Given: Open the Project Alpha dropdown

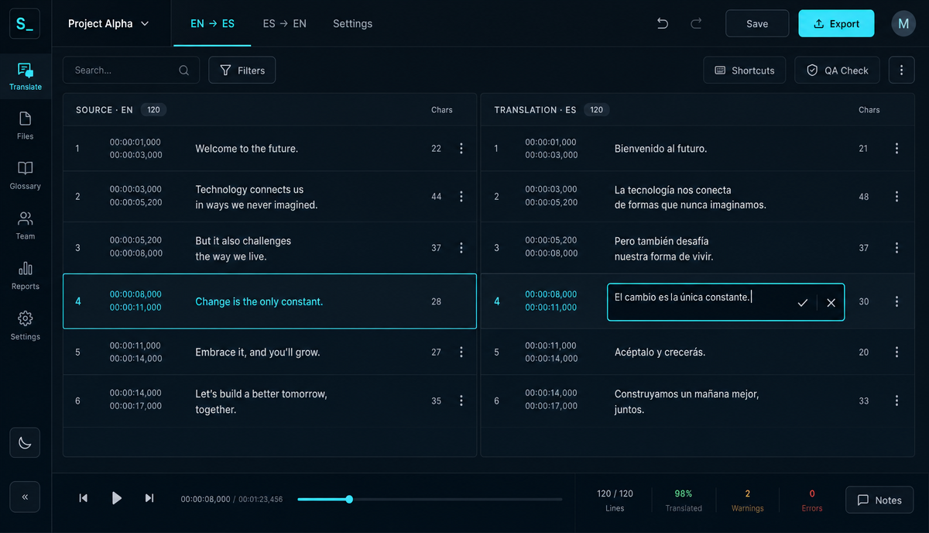Looking at the screenshot, I should [x=108, y=24].
